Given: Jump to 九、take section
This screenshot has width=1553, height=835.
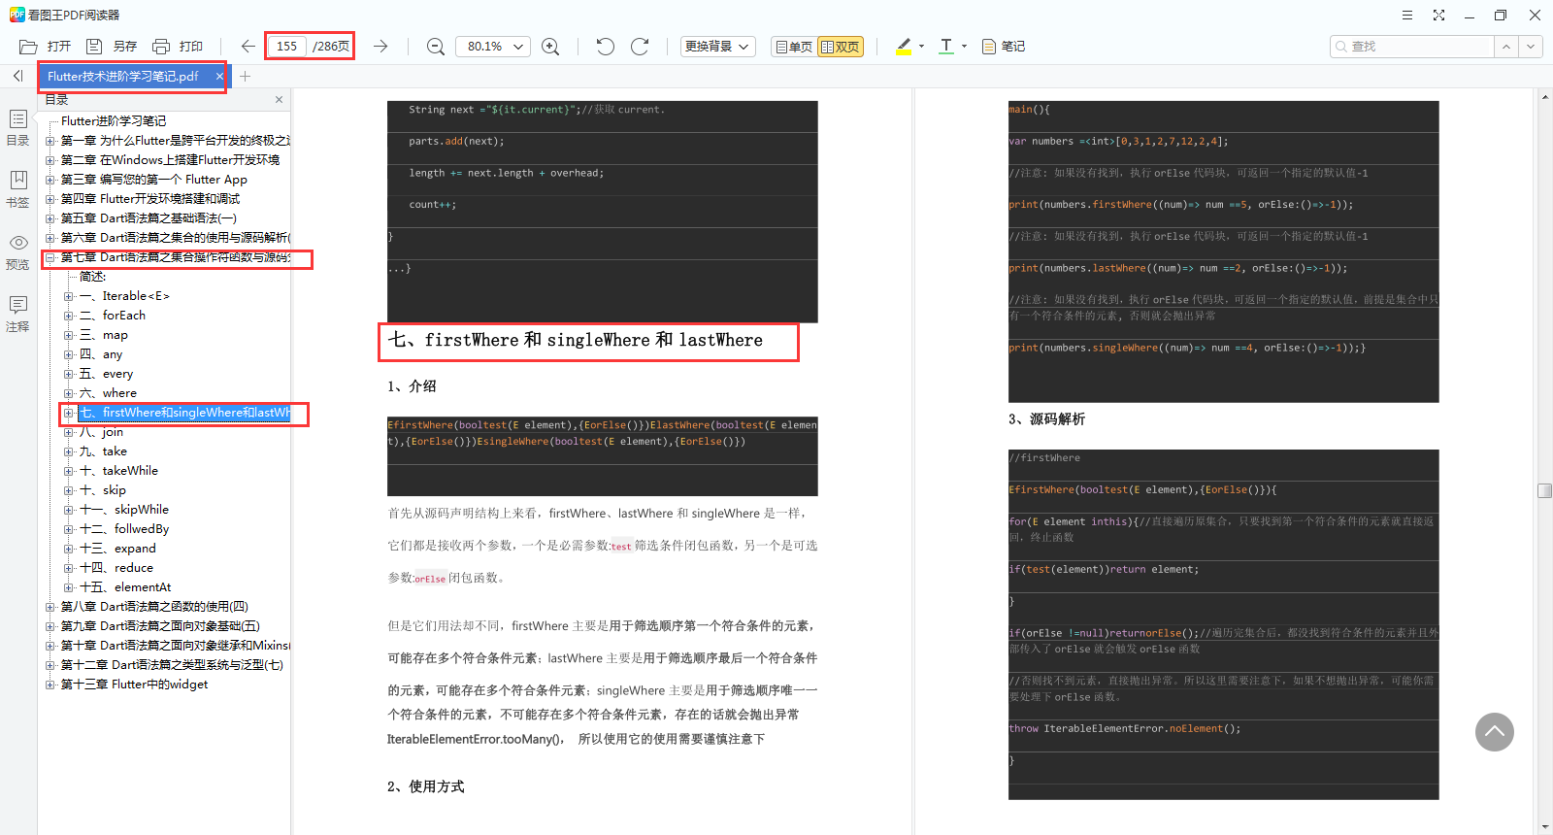Looking at the screenshot, I should 103,451.
